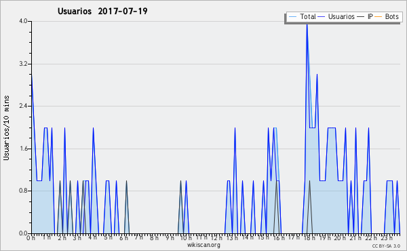Click the 5 h x-axis label
This screenshot has width=407, height=251.
click(x=108, y=237)
